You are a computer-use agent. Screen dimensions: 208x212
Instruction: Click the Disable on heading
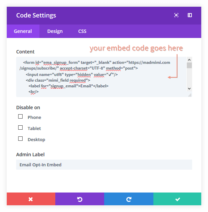click(28, 108)
